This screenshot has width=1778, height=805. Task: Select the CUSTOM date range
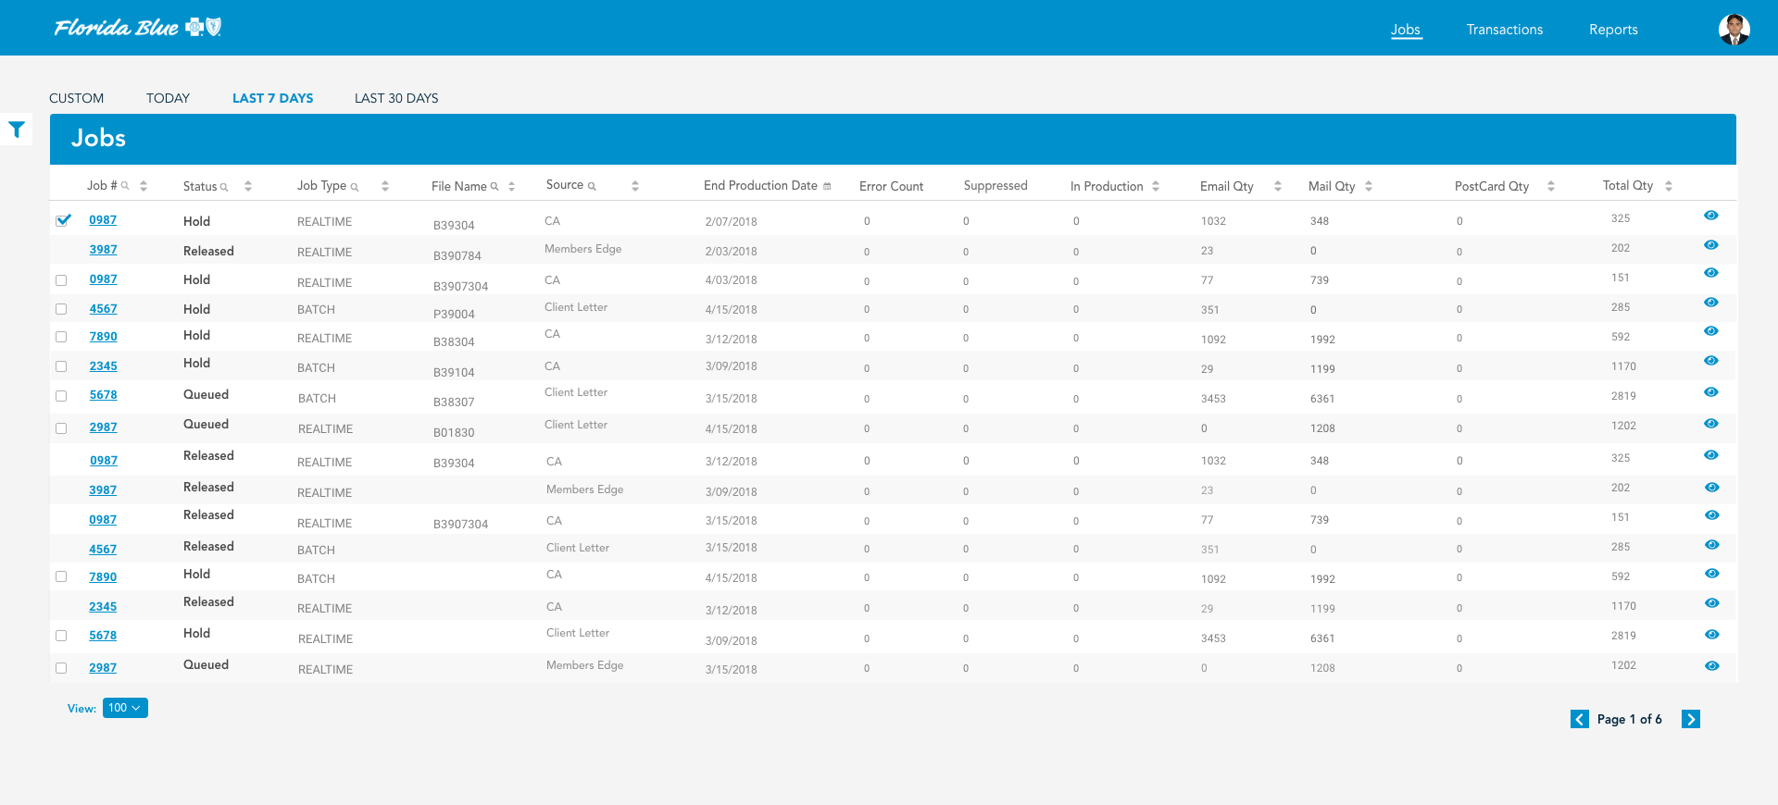[x=77, y=98]
